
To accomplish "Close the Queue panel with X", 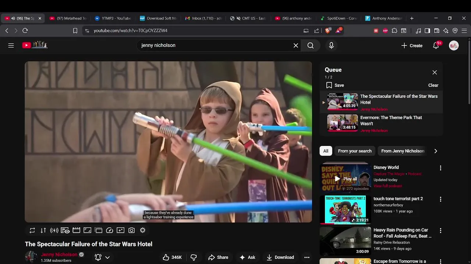I will [435, 73].
